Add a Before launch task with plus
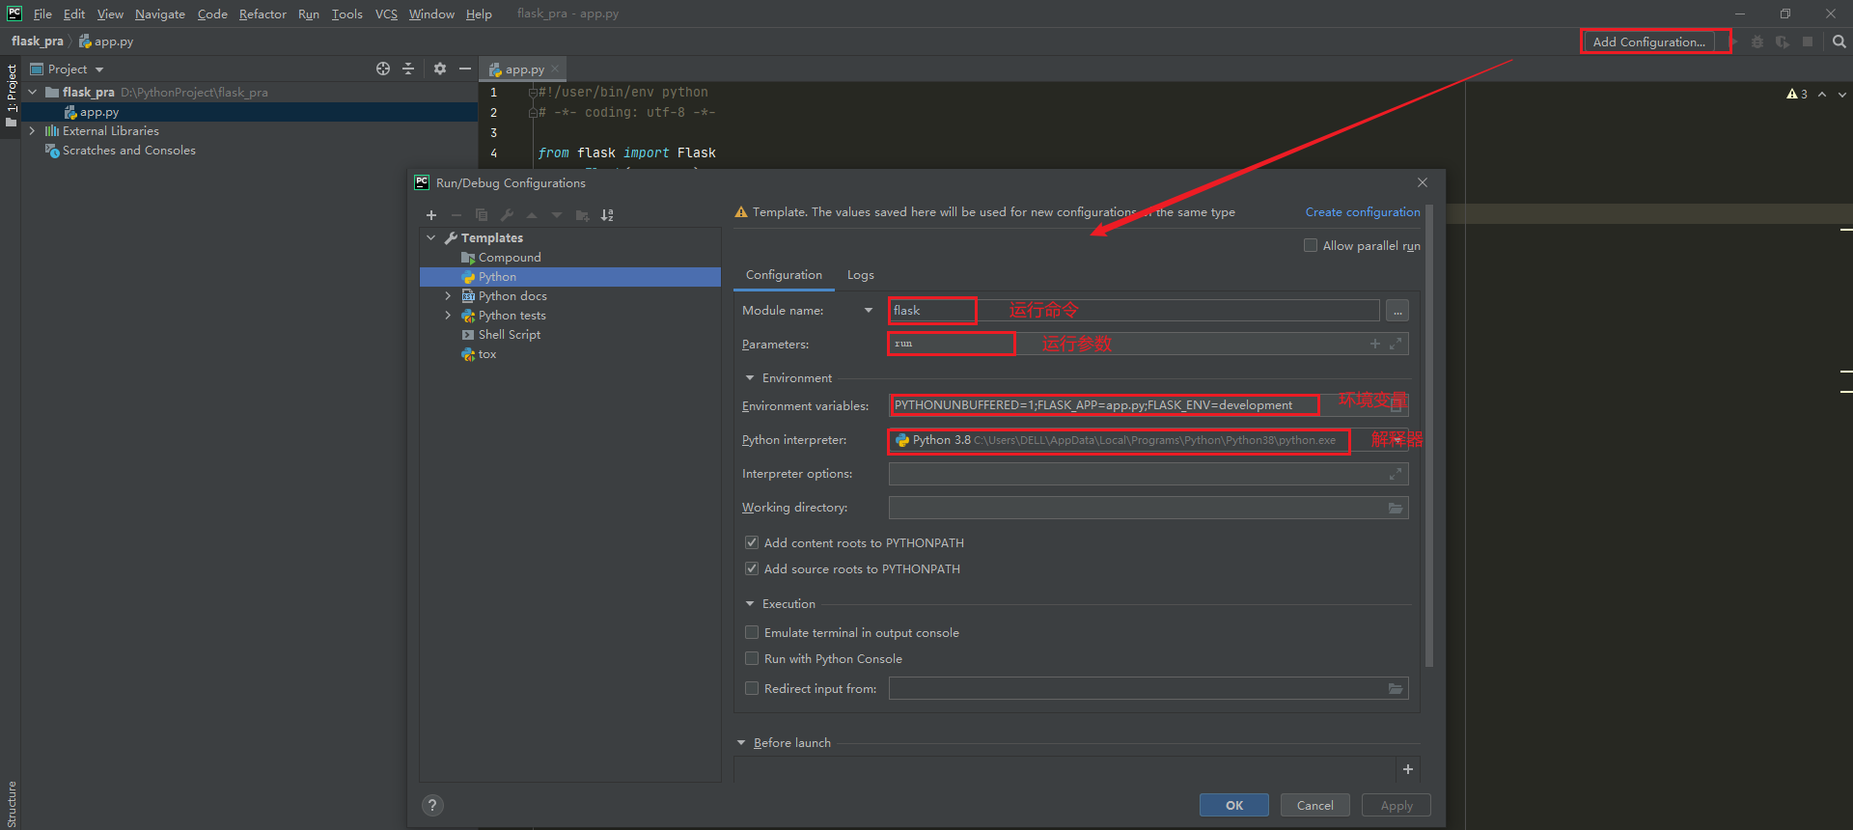 click(1408, 769)
